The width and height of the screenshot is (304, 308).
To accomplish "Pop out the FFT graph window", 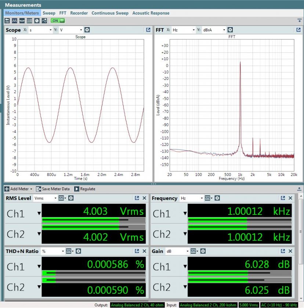I will pos(298,30).
